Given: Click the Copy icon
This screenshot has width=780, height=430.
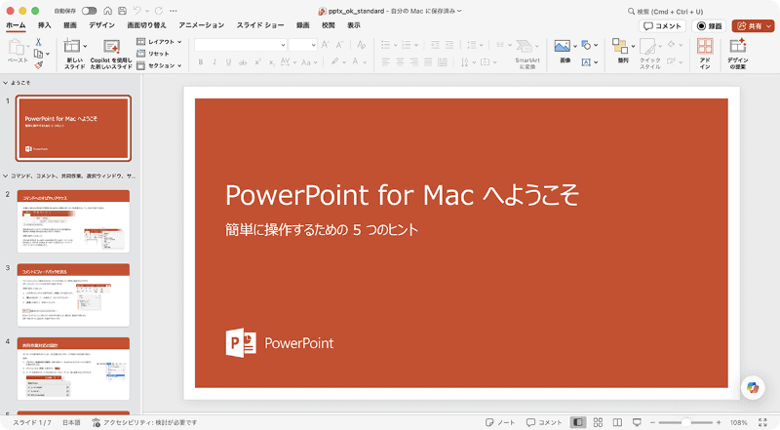Looking at the screenshot, I should 38,54.
